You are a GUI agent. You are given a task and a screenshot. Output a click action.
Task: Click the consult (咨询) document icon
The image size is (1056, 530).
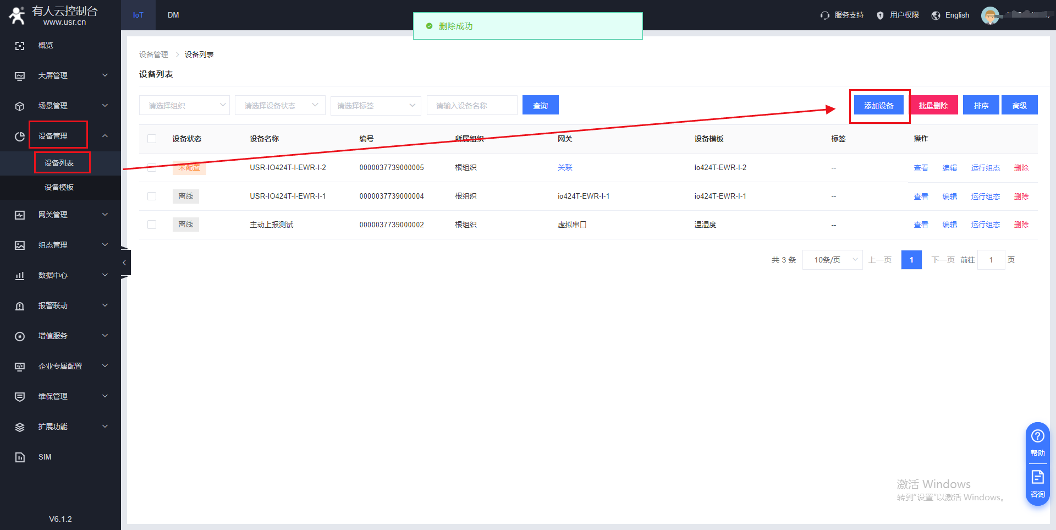pyautogui.click(x=1037, y=477)
